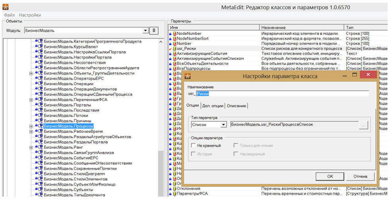Enable the Не хранимый checkbox

[193, 146]
